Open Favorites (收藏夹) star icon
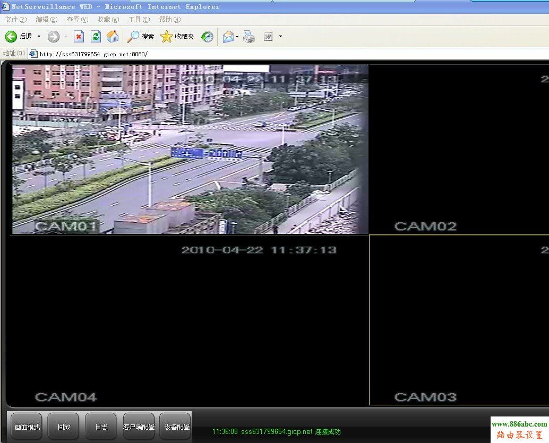 (167, 37)
